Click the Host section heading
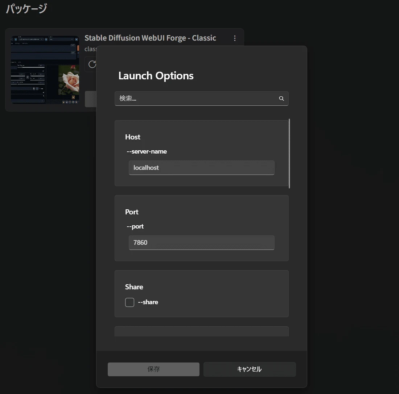 point(132,137)
